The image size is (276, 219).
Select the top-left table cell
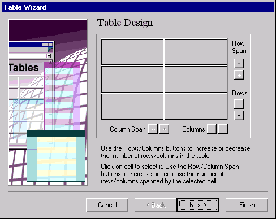tap(132, 52)
